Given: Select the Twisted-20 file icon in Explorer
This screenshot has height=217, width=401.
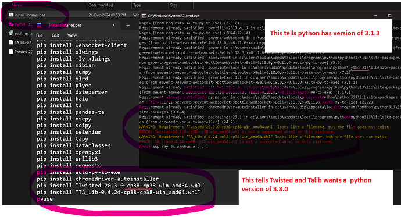Looking at the screenshot, I should 11,51.
